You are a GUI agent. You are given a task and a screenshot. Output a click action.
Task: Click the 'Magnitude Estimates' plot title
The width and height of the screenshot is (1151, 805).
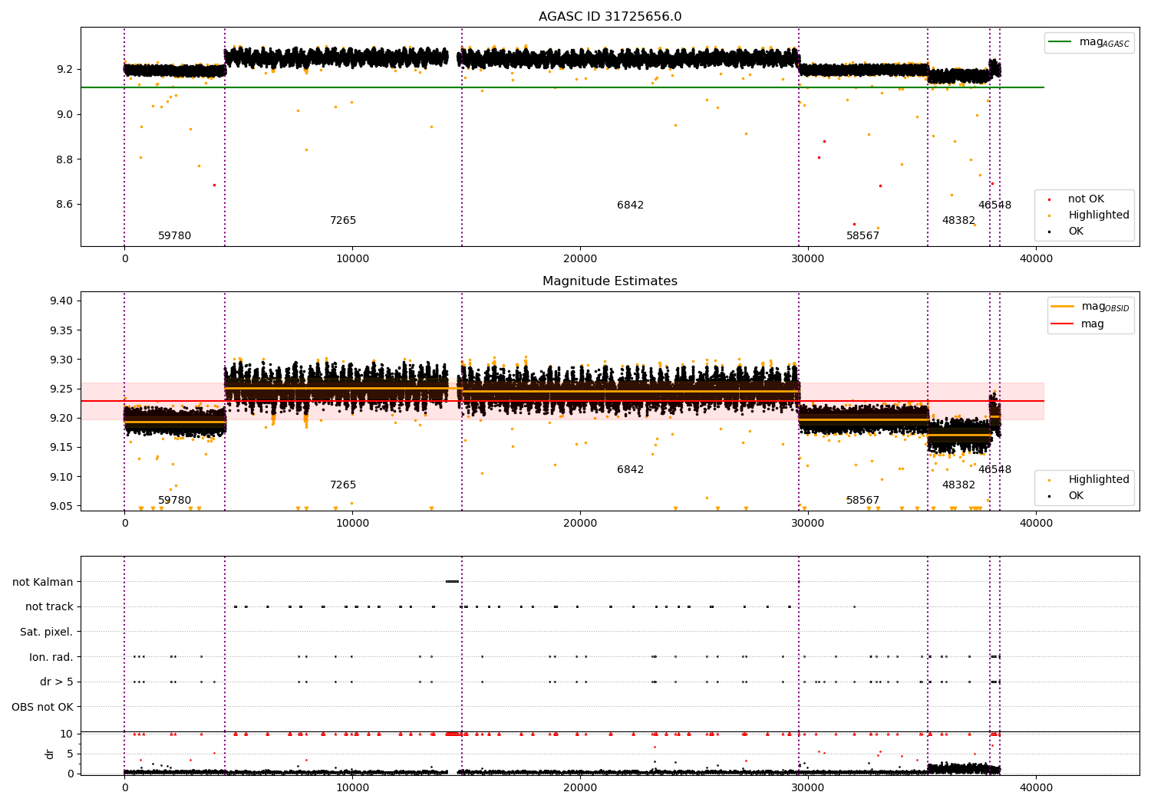(610, 281)
